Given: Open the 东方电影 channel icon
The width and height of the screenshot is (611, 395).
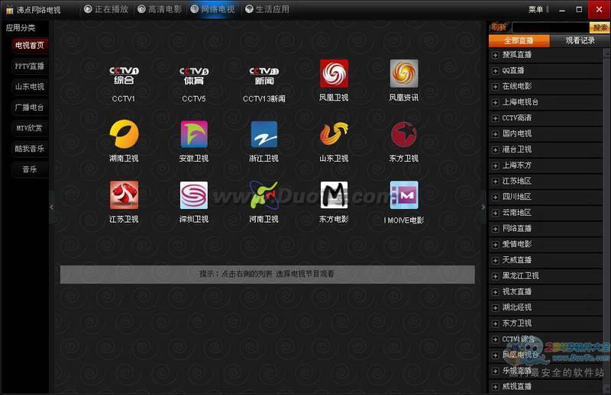Looking at the screenshot, I should click(x=334, y=195).
